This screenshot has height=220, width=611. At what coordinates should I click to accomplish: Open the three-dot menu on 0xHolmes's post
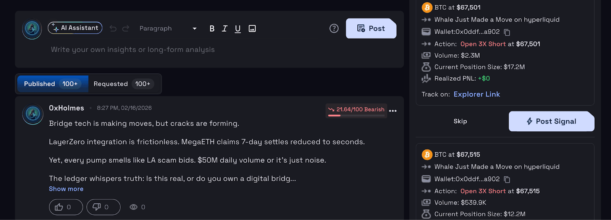(x=393, y=111)
